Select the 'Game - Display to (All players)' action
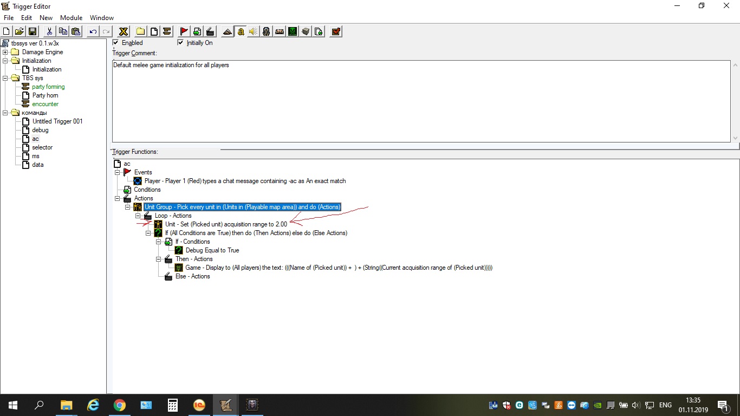Screen dimensions: 740x416 tap(339, 268)
